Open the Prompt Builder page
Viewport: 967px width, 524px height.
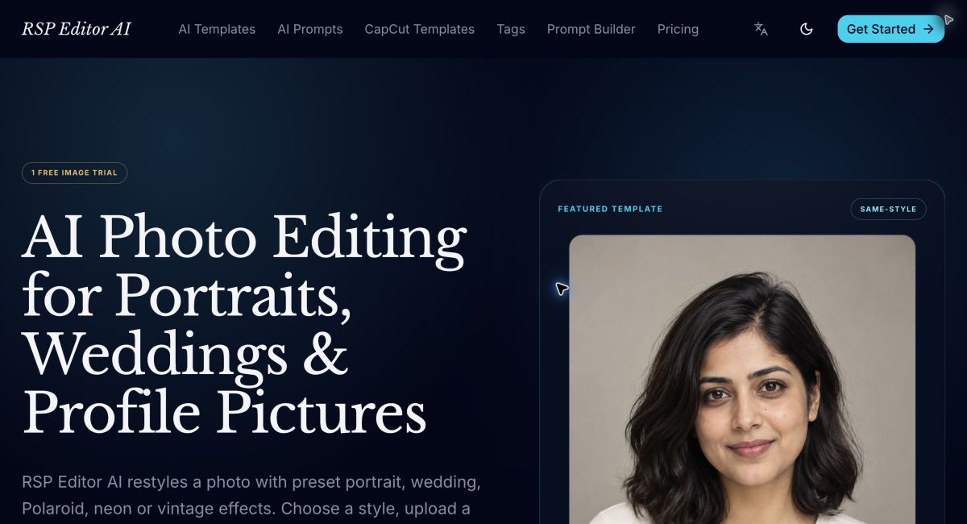pos(591,29)
